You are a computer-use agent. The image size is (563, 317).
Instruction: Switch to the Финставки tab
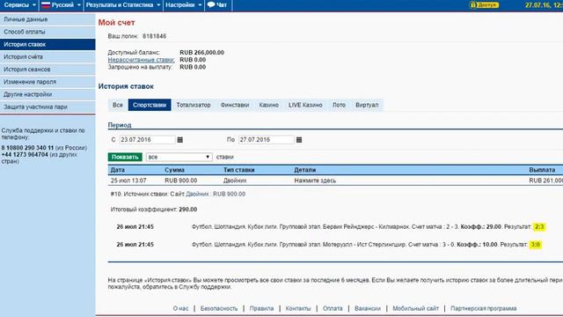point(235,105)
